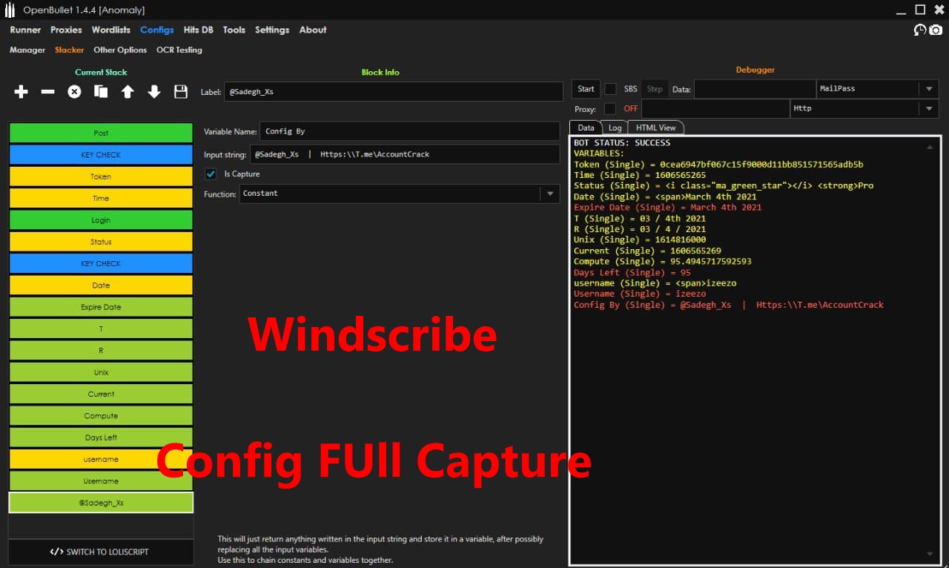949x568 pixels.
Task: Select the Post block
Action: tap(101, 133)
